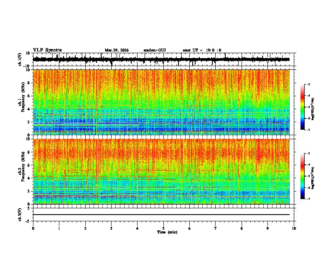Viewport: 331px width, 256px height.
Task: Click the "-5" value on the ch.1 color bar
Action: [x=308, y=107]
